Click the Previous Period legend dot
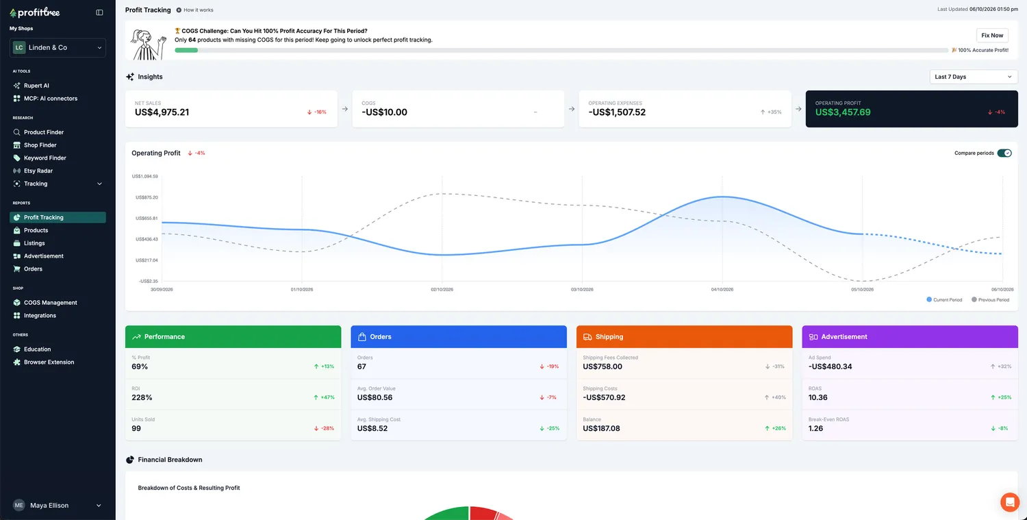 (x=974, y=299)
